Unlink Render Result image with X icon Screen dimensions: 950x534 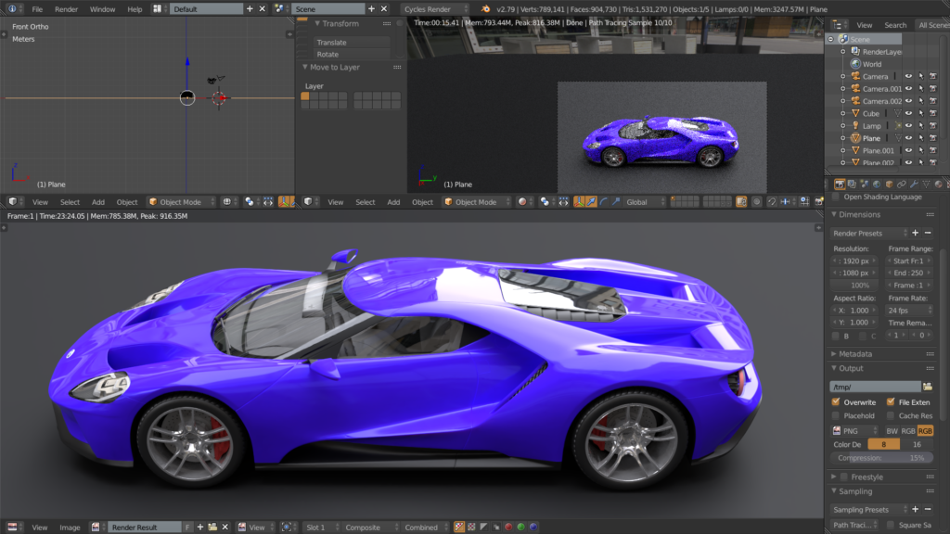coord(226,527)
